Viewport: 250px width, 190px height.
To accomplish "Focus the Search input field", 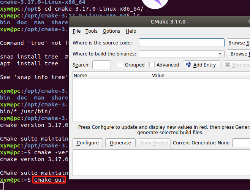I will [x=101, y=65].
